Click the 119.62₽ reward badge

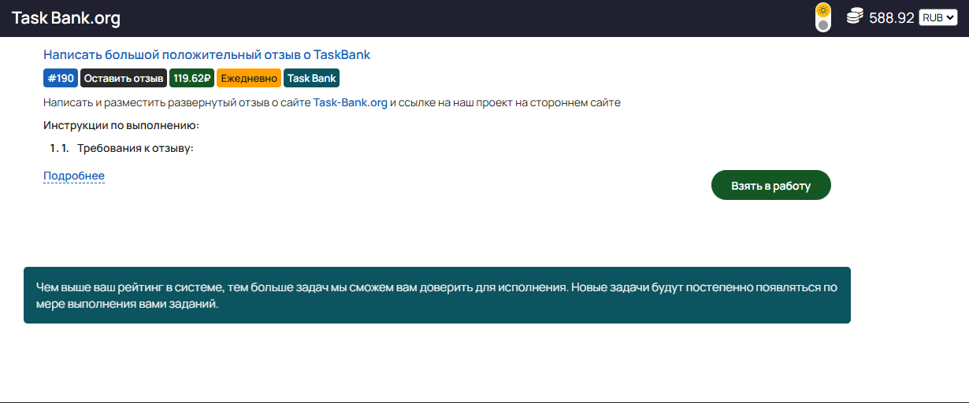192,78
